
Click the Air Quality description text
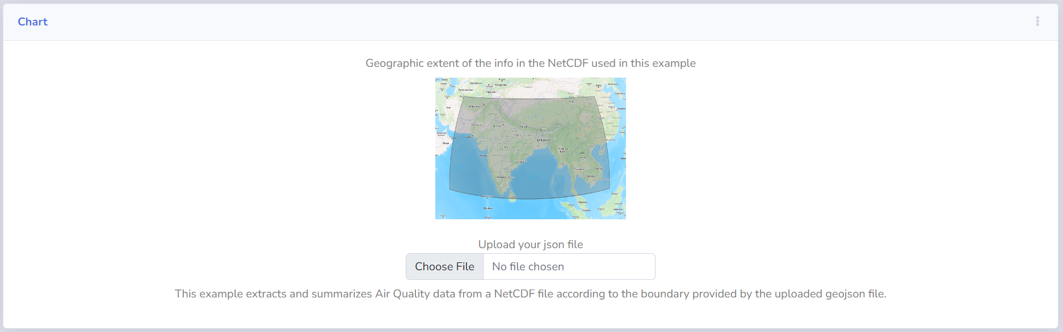[530, 294]
